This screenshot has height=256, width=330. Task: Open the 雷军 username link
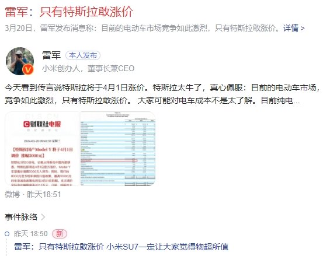51,55
